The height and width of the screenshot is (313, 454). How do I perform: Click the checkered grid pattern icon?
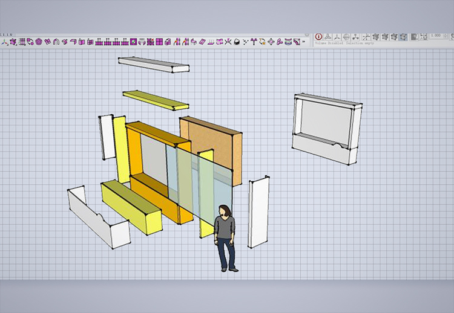point(414,37)
